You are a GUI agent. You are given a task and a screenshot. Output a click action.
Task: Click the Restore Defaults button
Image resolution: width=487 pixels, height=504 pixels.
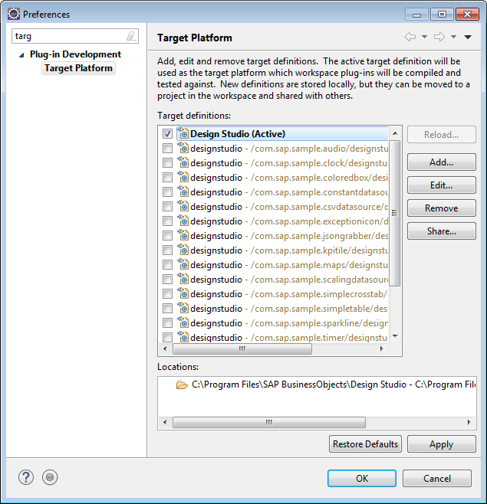pos(365,444)
